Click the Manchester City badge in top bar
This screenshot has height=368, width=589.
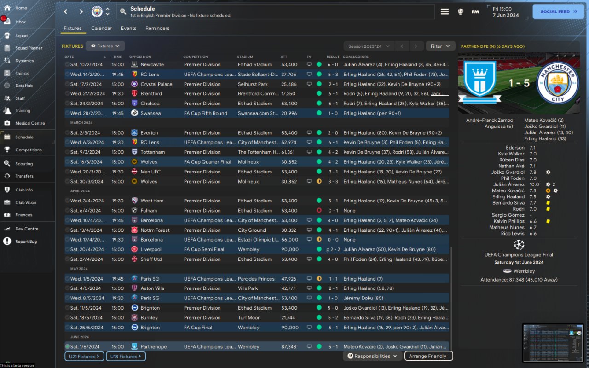click(x=97, y=11)
